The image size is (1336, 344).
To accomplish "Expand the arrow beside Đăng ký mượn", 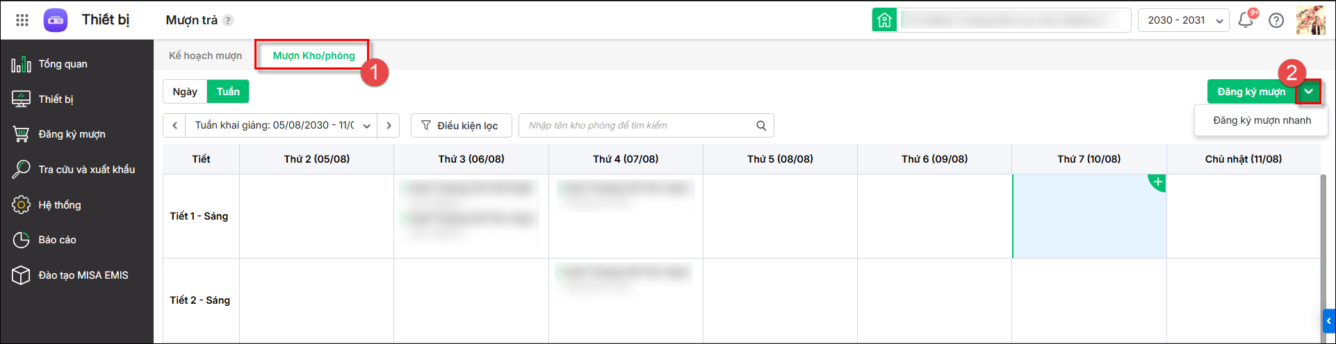I will click(x=1309, y=92).
